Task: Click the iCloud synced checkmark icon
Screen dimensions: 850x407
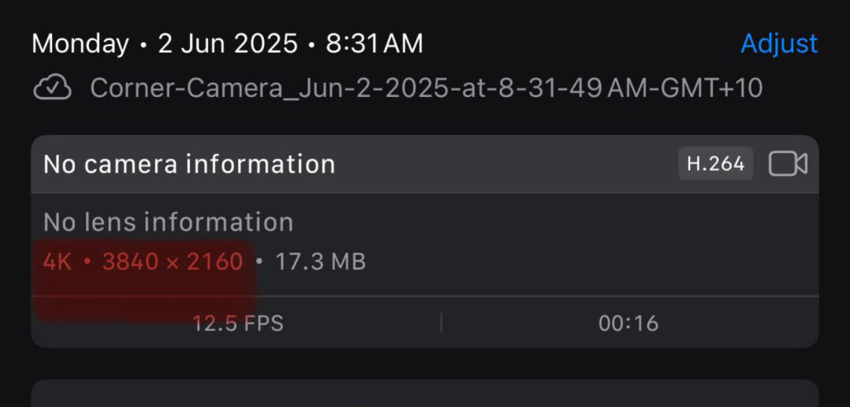Action: pyautogui.click(x=52, y=88)
